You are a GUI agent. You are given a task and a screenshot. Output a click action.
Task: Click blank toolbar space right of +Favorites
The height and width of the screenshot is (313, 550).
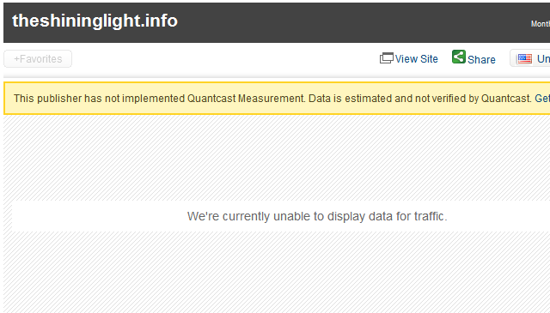[224, 59]
